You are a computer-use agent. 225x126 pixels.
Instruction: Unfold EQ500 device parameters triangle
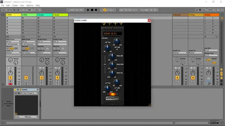(18, 90)
